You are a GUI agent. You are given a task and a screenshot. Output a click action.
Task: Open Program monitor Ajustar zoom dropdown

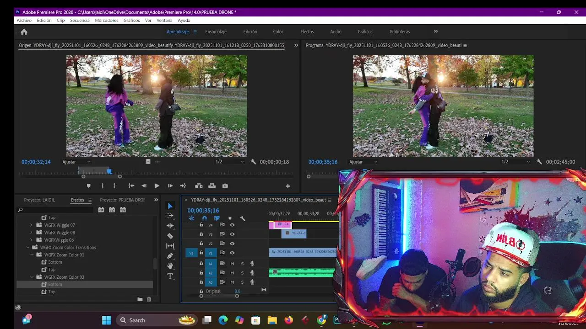point(364,162)
